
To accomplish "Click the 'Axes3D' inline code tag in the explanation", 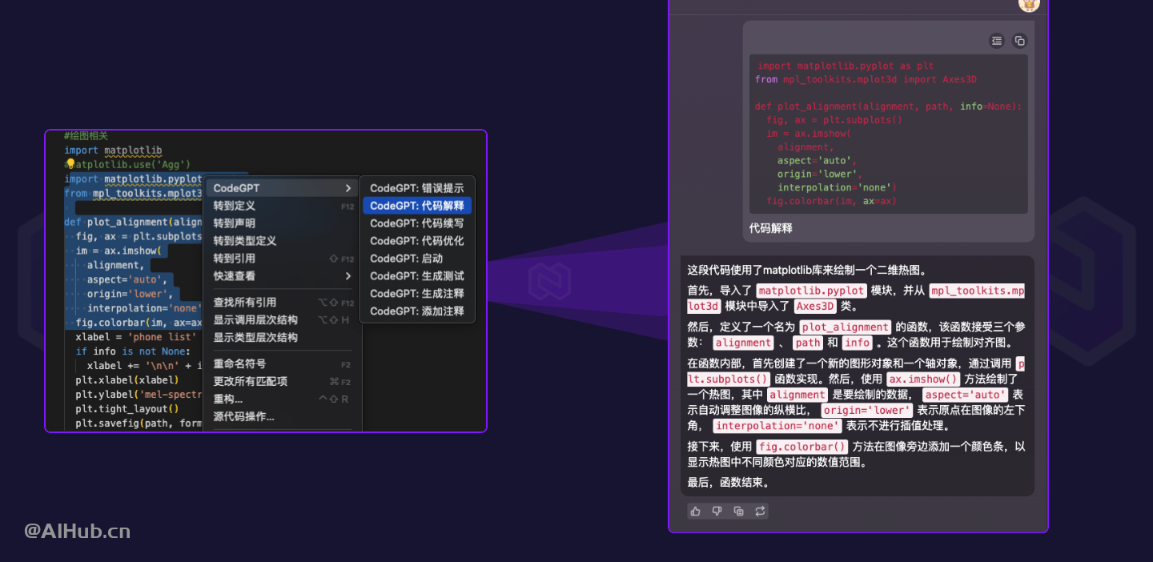I will 814,306.
